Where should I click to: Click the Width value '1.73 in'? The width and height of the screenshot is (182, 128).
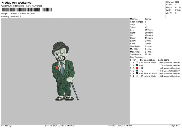[x=177, y=10]
